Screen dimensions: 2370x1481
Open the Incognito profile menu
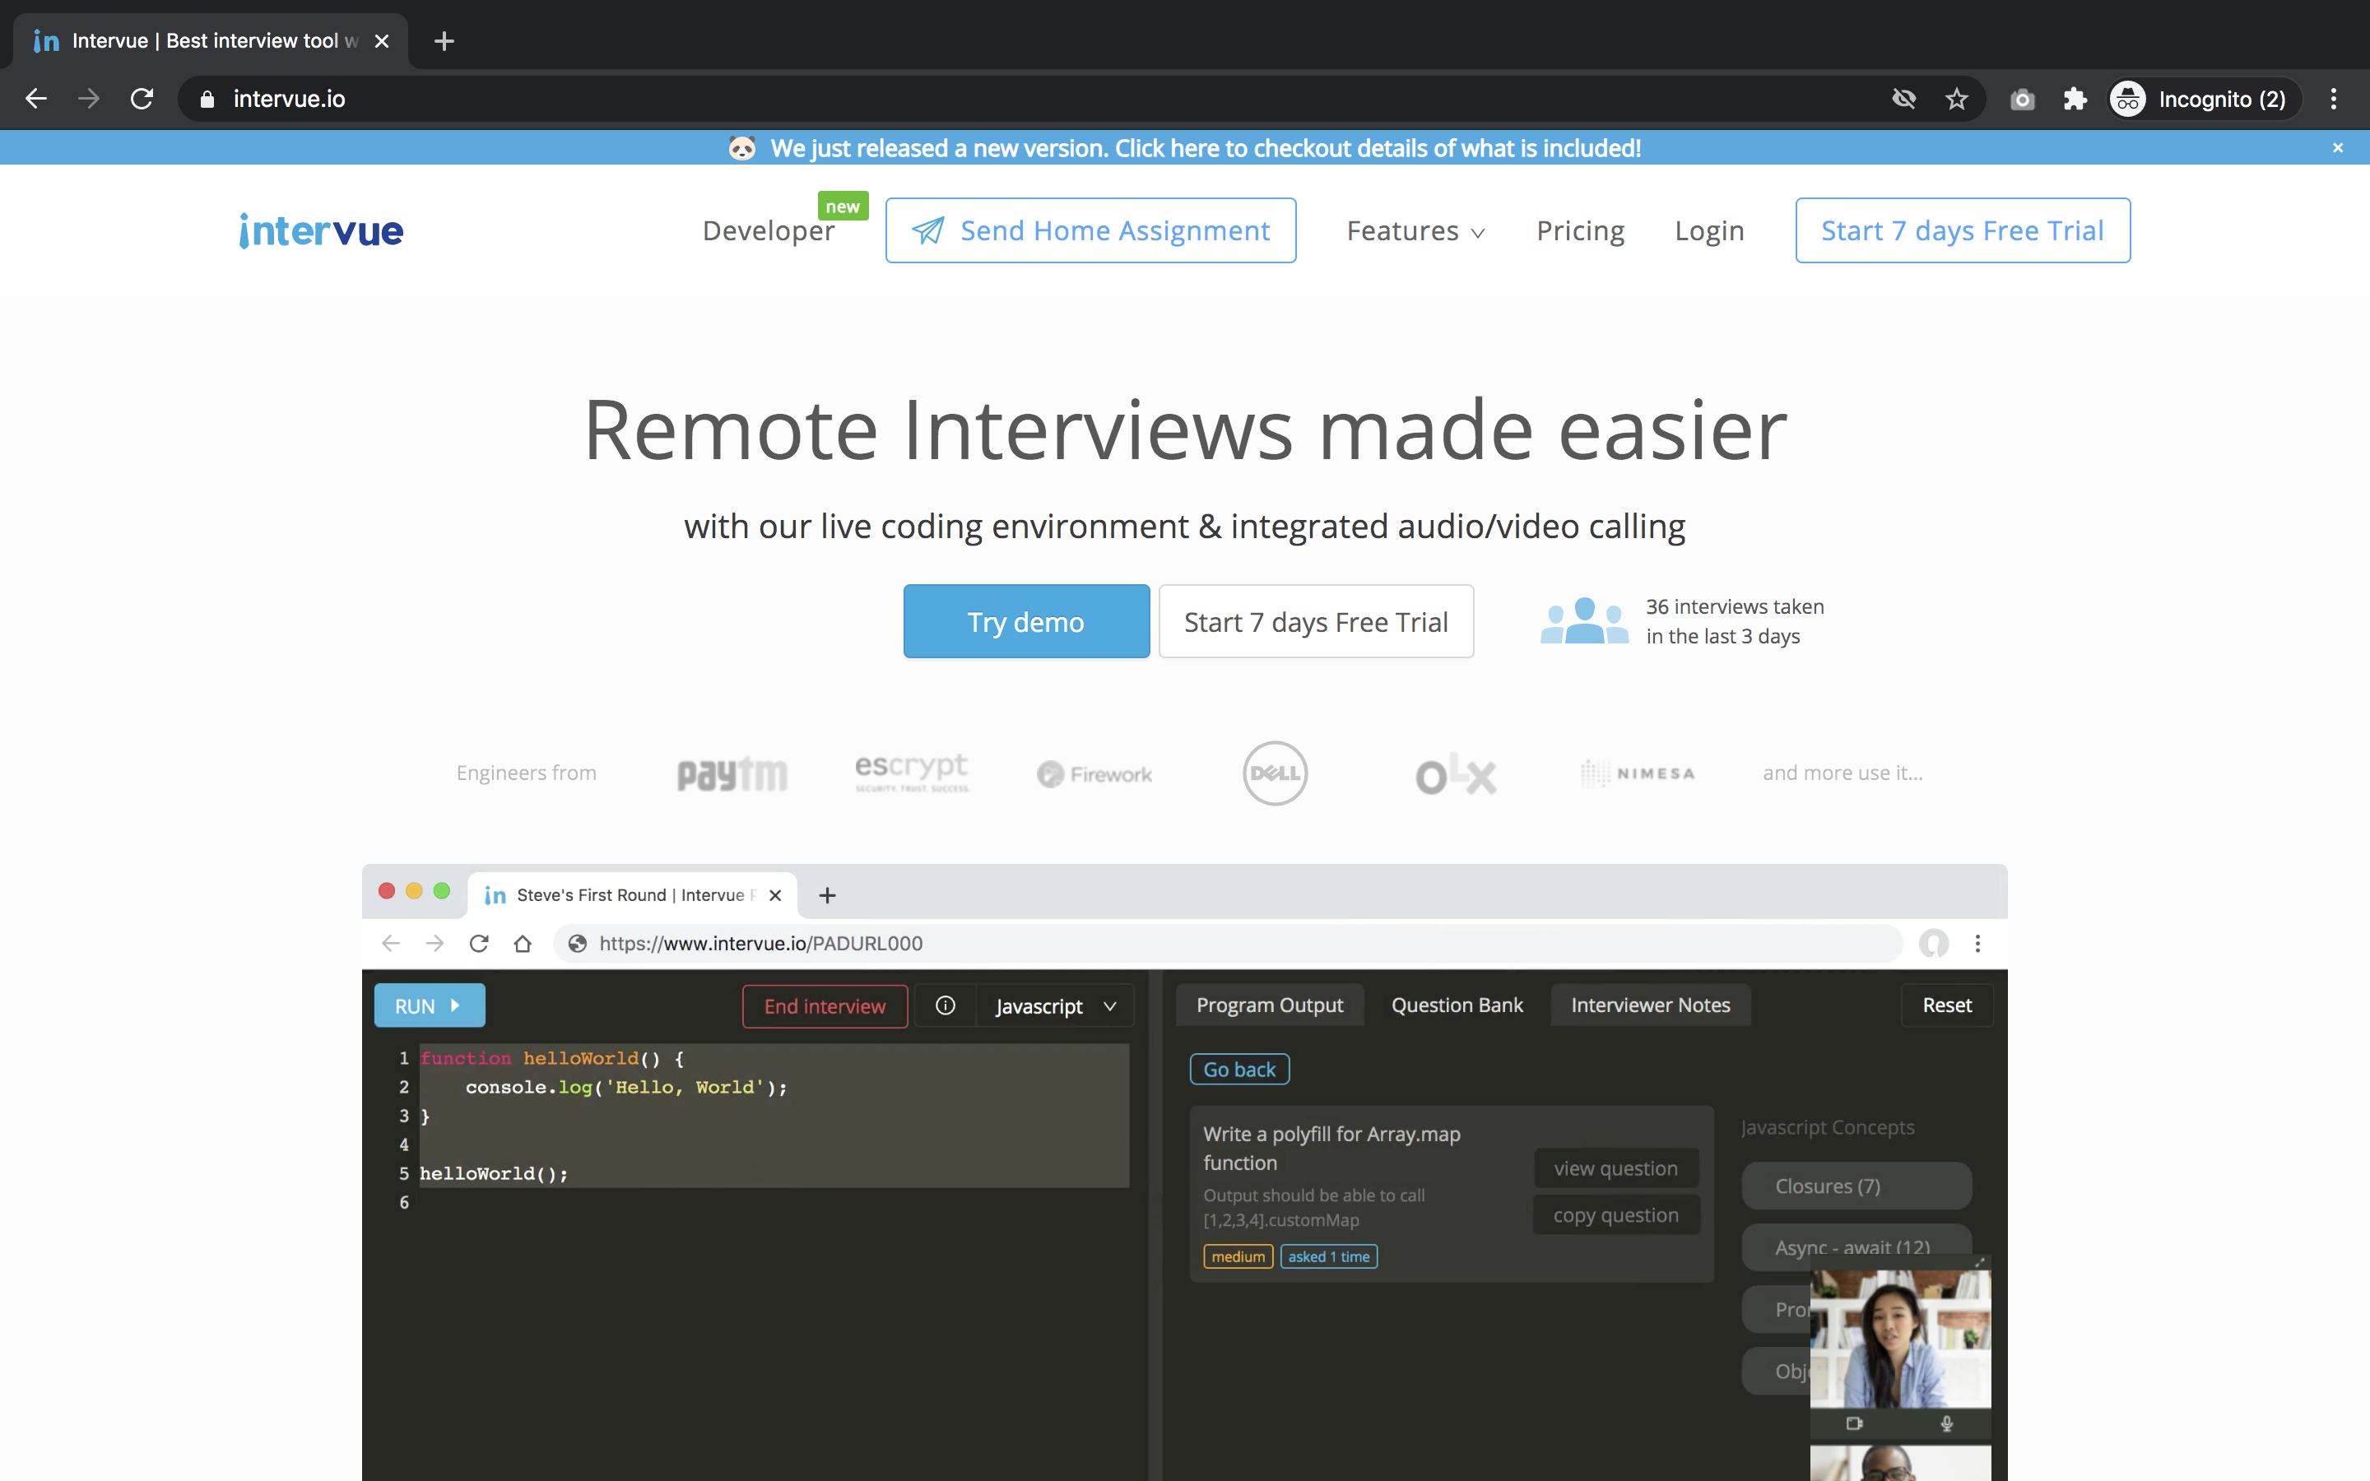tap(2204, 99)
